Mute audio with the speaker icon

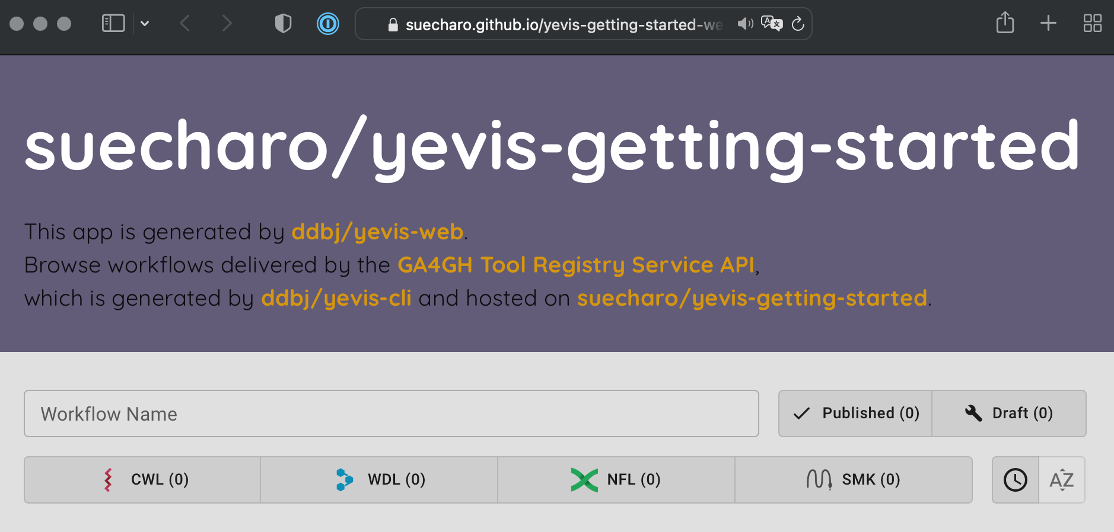point(745,24)
